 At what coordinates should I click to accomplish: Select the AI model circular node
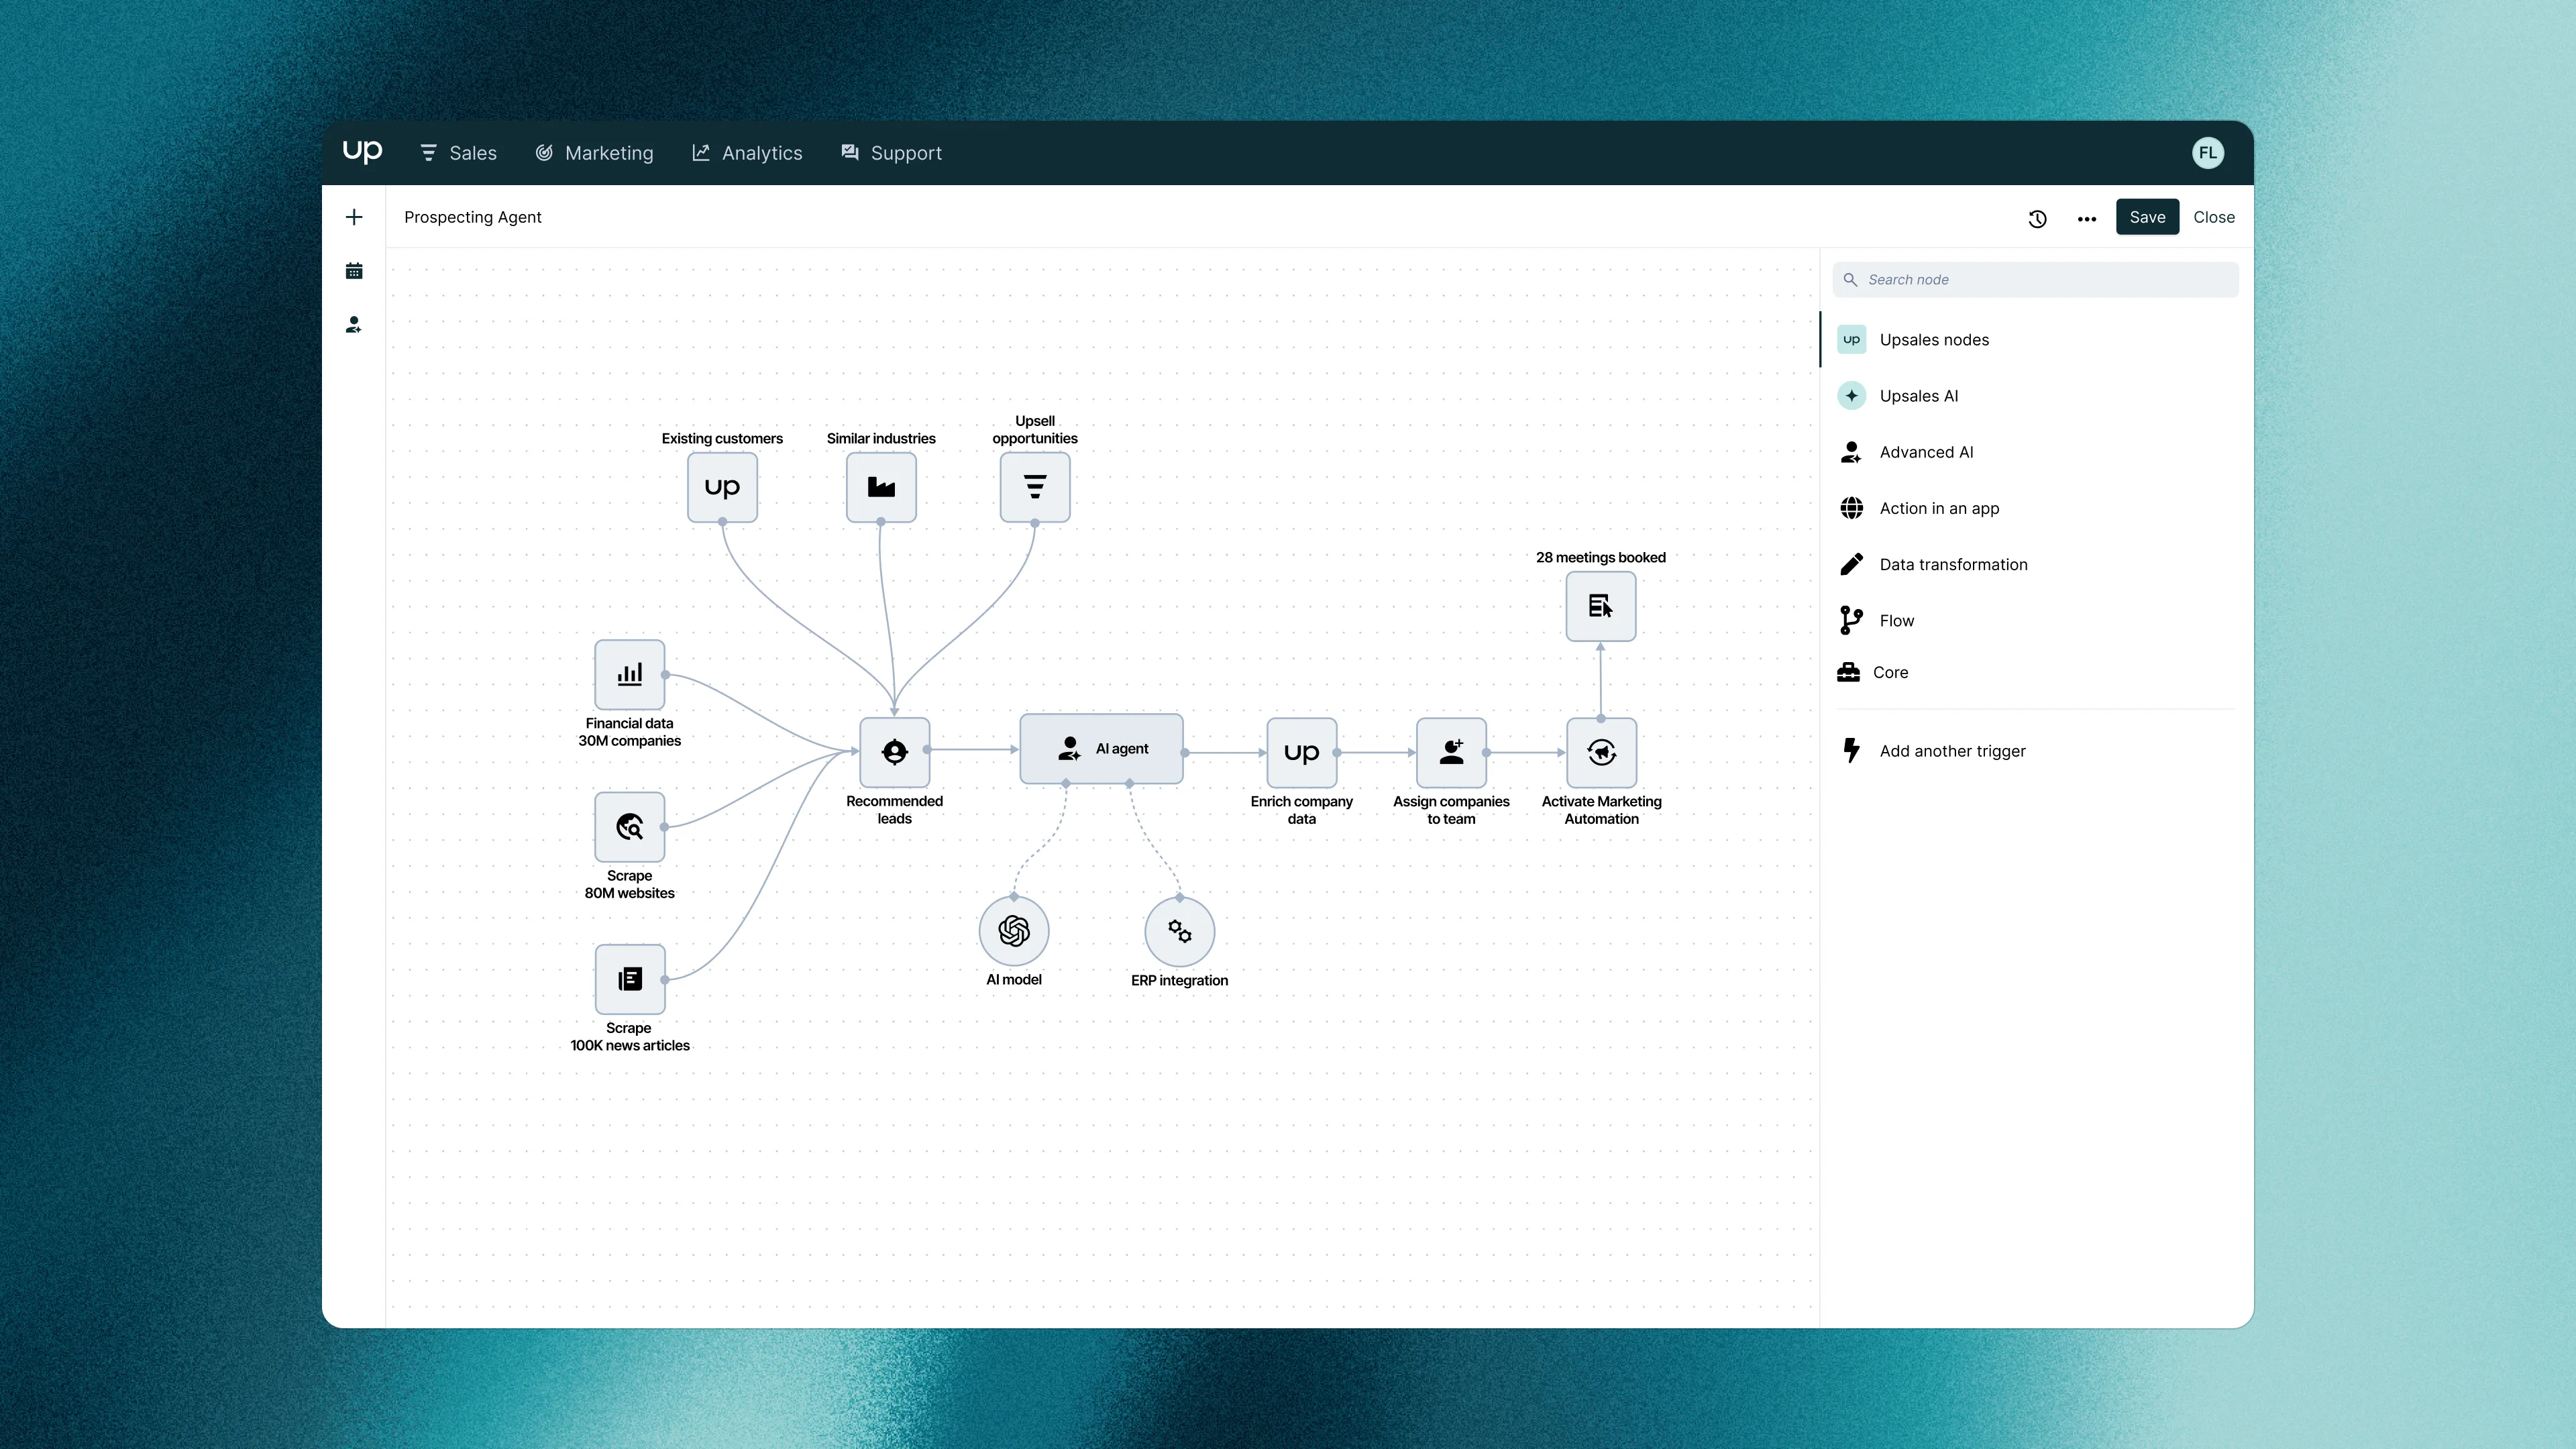pyautogui.click(x=1014, y=931)
